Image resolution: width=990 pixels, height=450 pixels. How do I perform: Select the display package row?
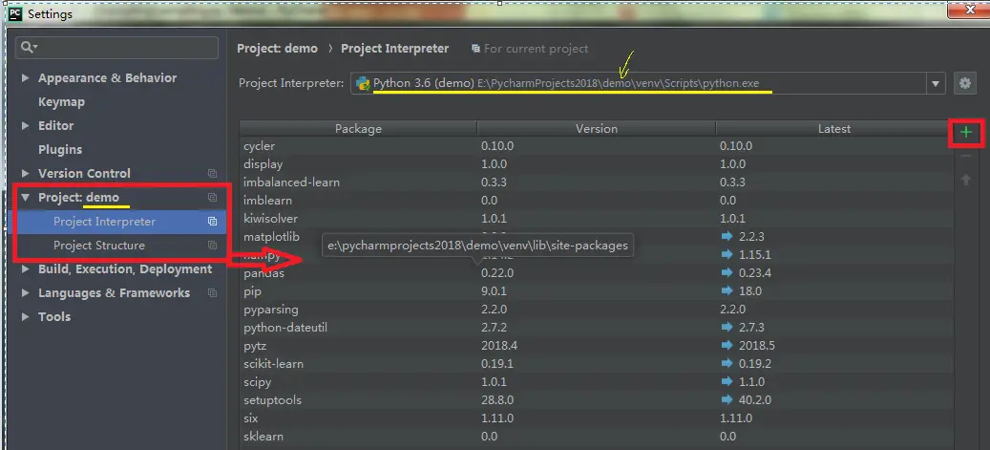point(596,163)
